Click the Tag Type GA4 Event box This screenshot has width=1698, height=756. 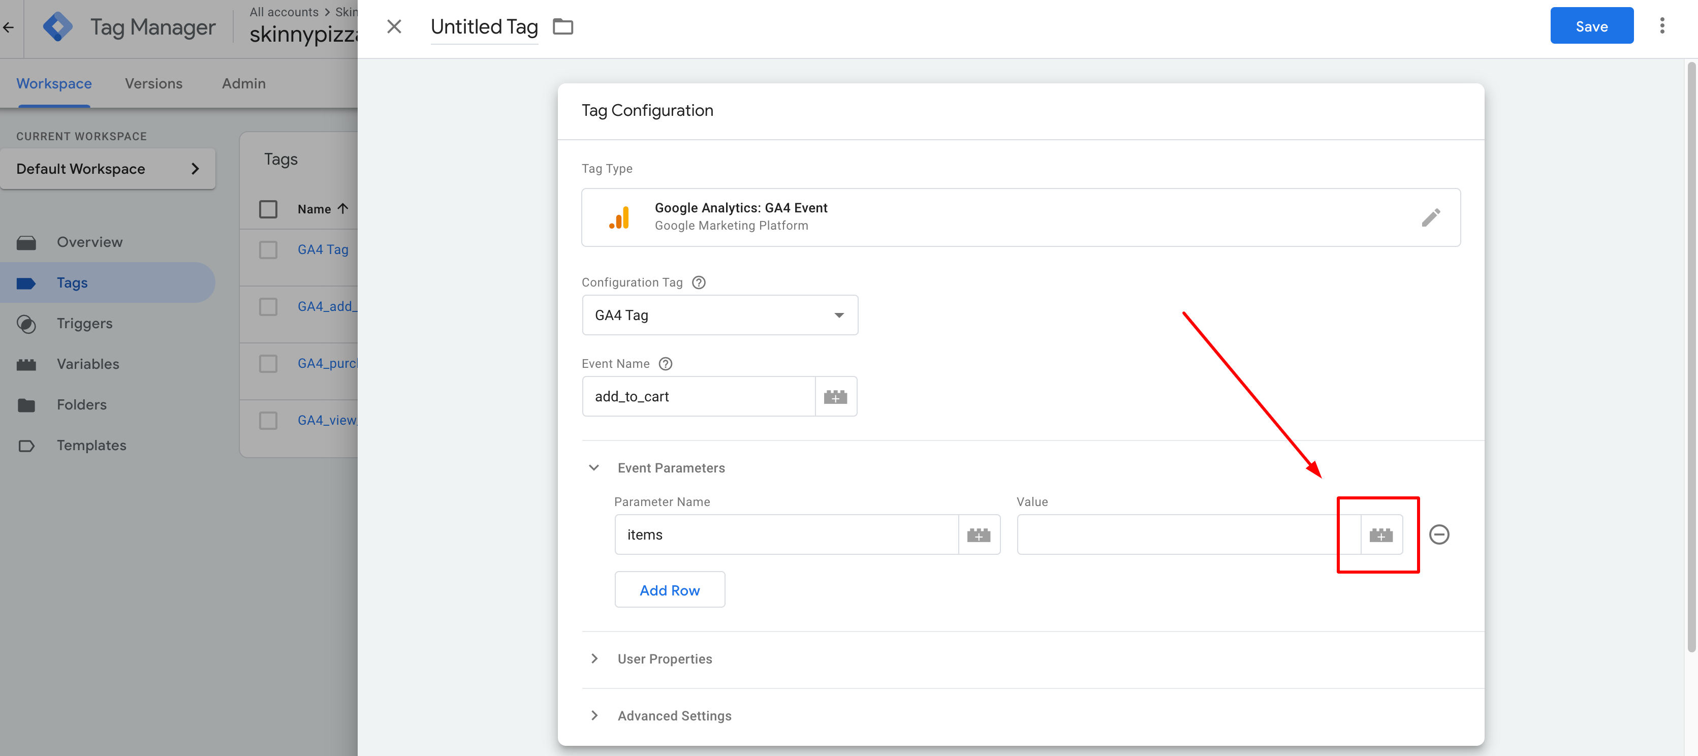[1020, 217]
